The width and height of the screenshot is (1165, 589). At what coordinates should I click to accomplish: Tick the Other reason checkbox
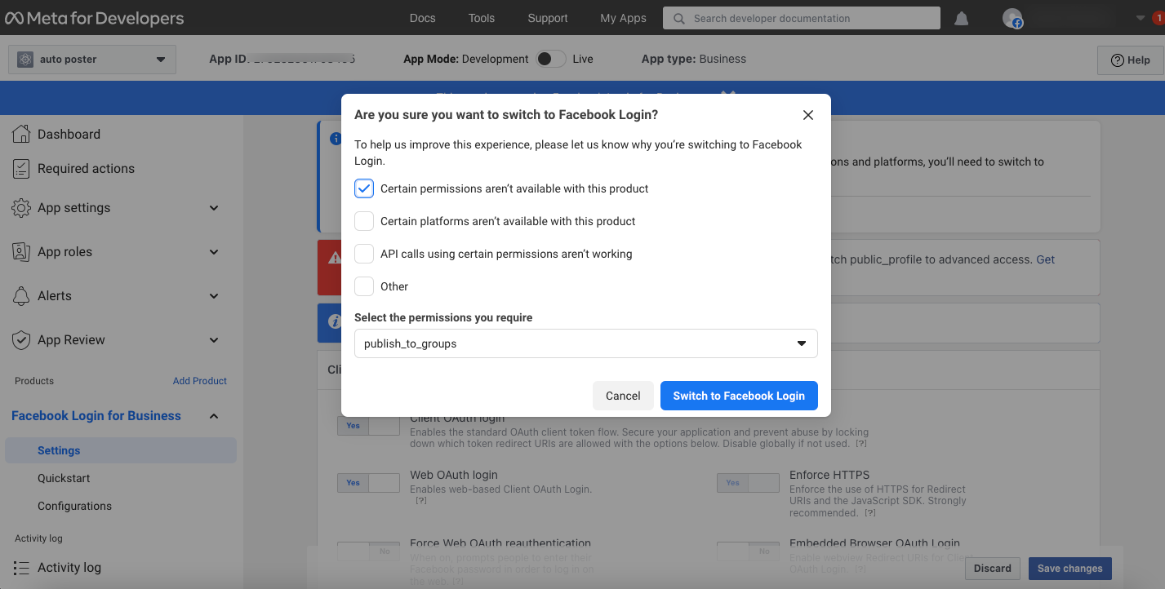(364, 286)
